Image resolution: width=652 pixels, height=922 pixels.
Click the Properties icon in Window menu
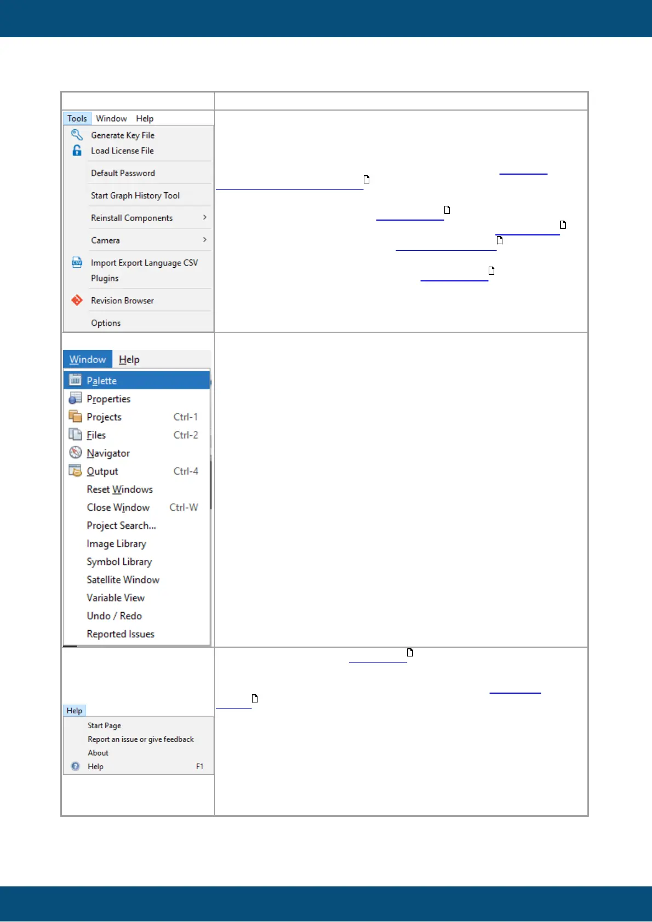pos(75,398)
